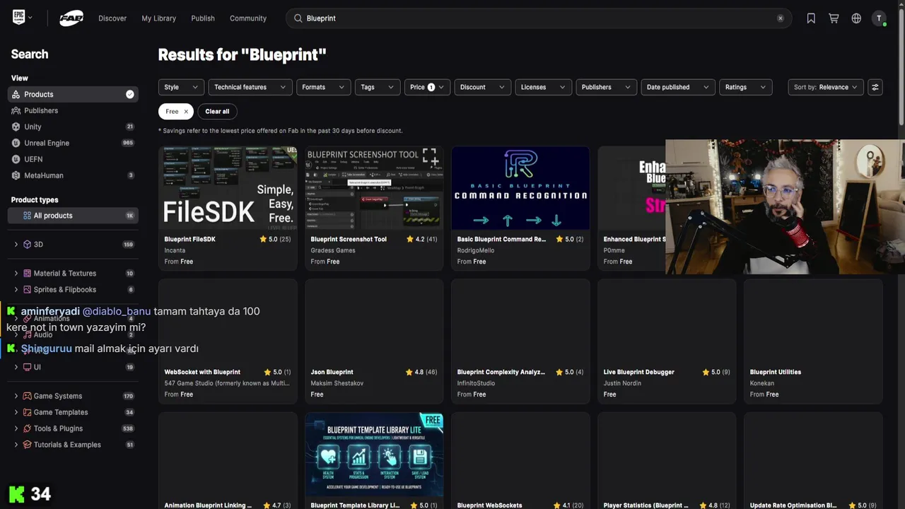The height and width of the screenshot is (509, 905).
Task: Open the Json Blueprint product link
Action: (332, 372)
